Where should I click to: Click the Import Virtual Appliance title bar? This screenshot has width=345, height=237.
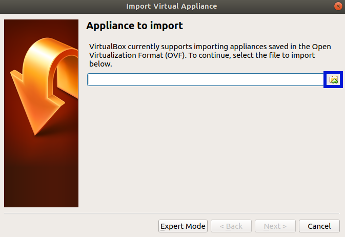point(172,6)
